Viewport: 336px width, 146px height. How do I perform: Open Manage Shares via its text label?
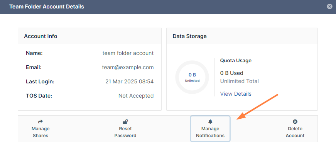point(41,132)
